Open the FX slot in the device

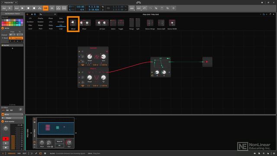[x=59, y=146]
